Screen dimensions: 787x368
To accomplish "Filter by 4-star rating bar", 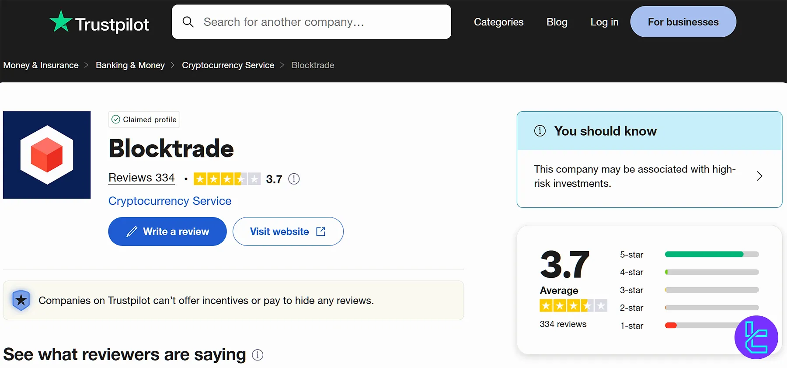I will point(711,272).
